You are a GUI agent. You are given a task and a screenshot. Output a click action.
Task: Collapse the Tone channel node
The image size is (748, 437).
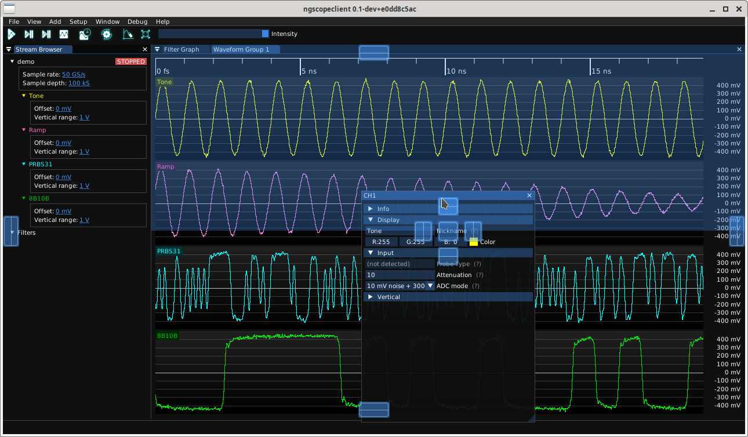pos(24,96)
